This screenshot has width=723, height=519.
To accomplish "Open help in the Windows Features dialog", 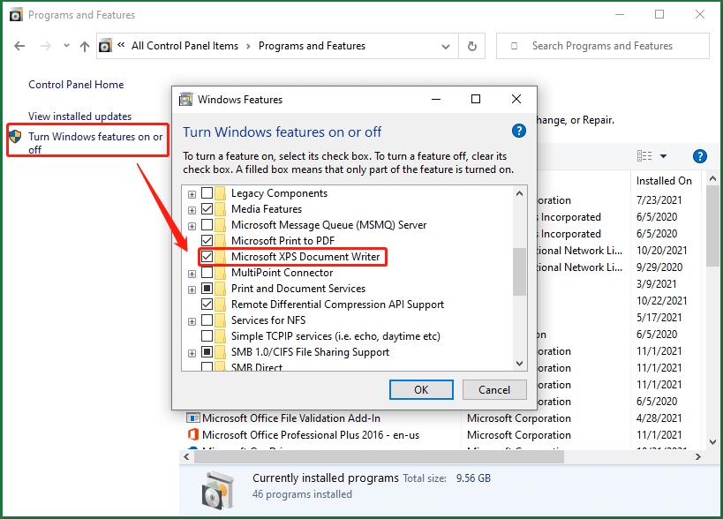I will point(519,132).
